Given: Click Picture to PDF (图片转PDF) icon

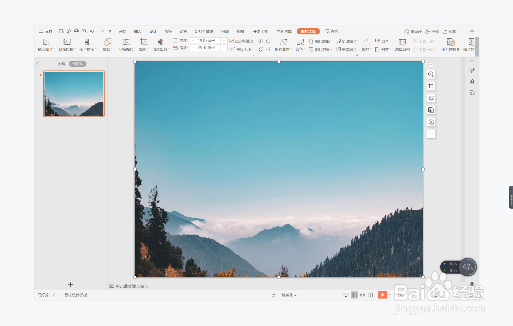Looking at the screenshot, I should (450, 42).
